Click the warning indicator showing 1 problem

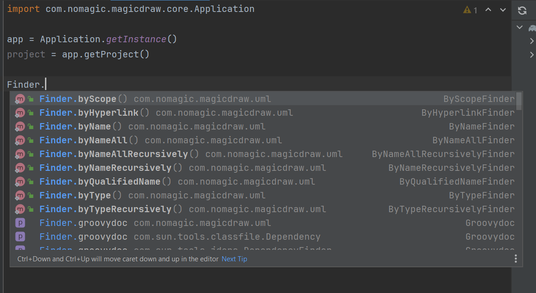(x=470, y=10)
